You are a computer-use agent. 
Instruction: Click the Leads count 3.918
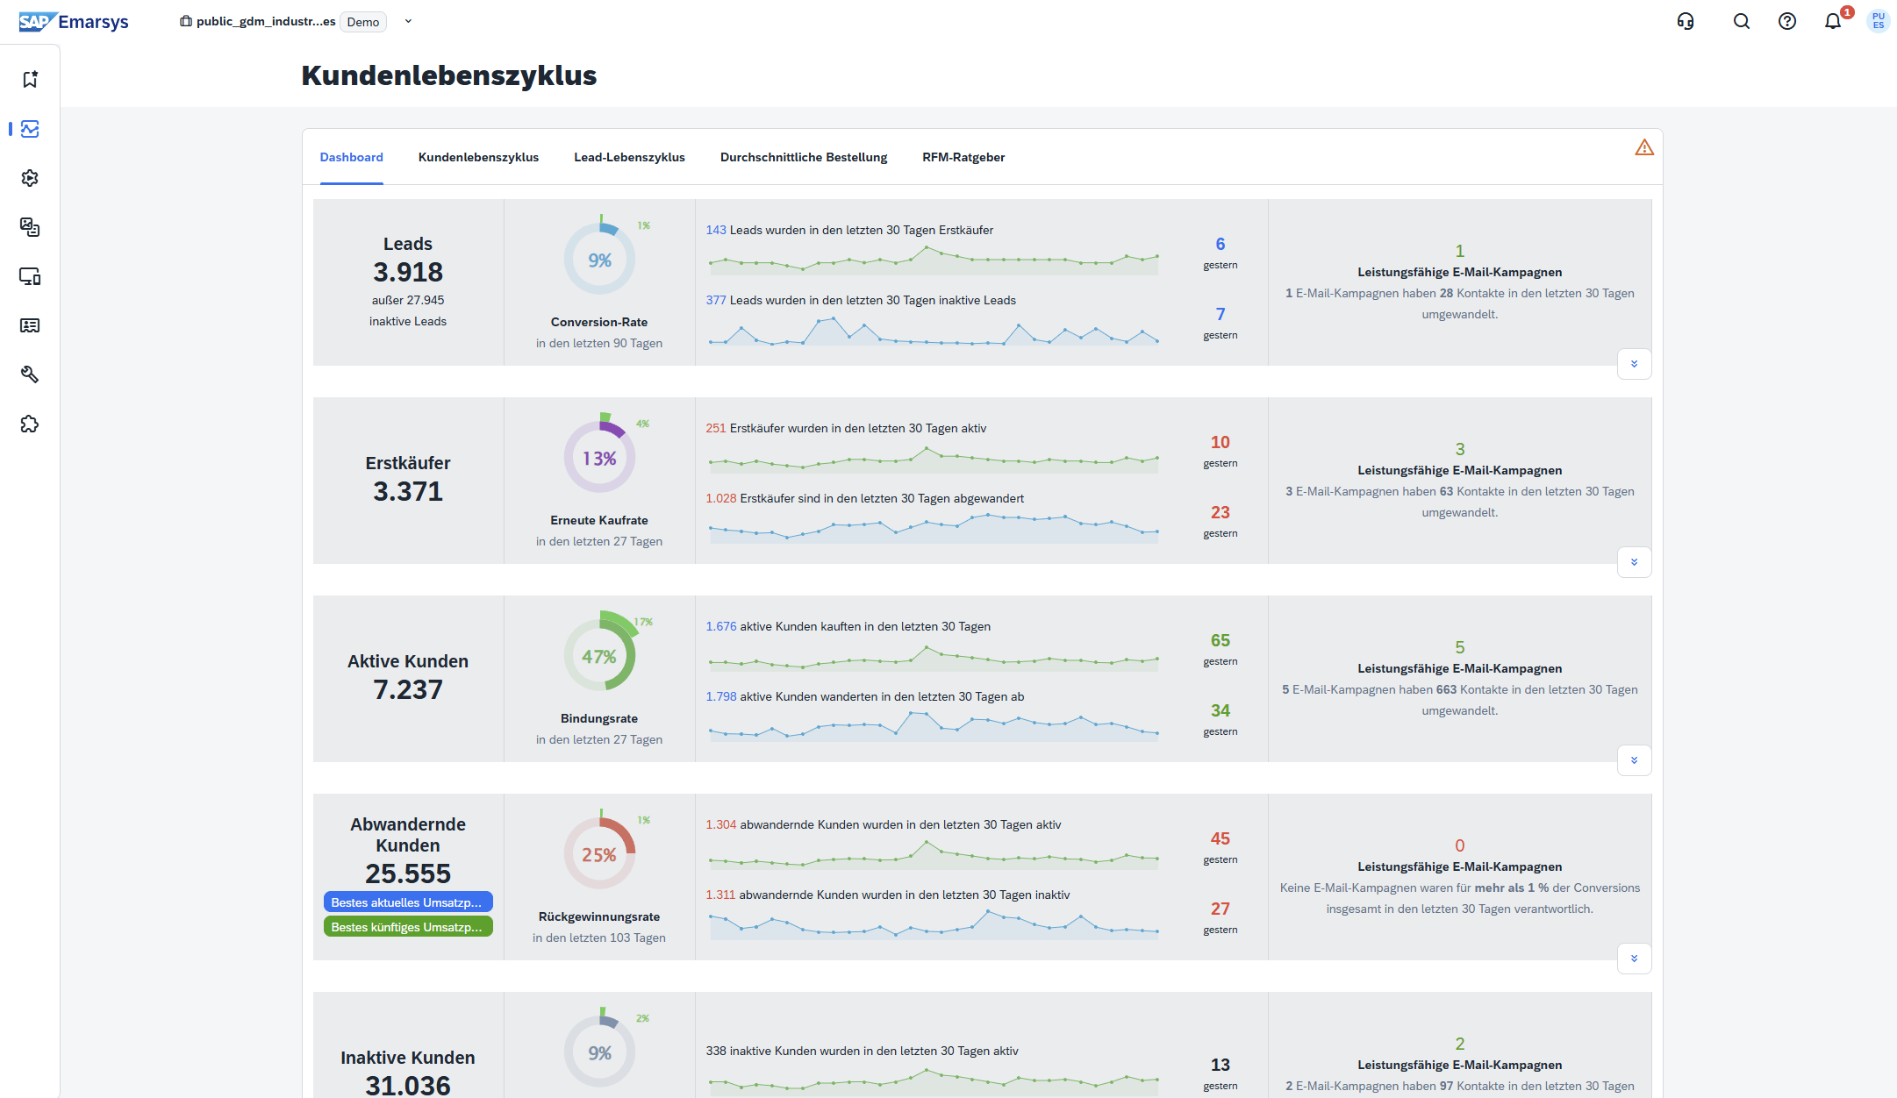(408, 272)
